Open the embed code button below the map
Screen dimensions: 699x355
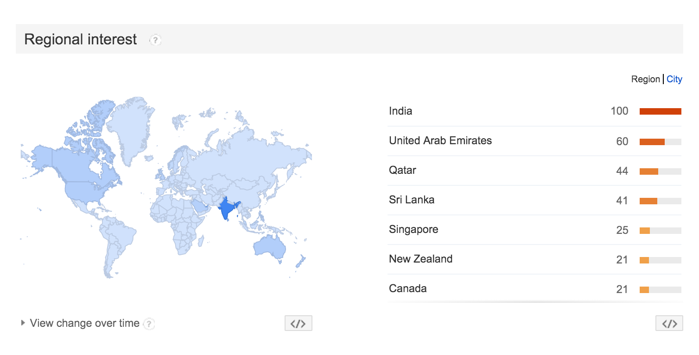[299, 324]
